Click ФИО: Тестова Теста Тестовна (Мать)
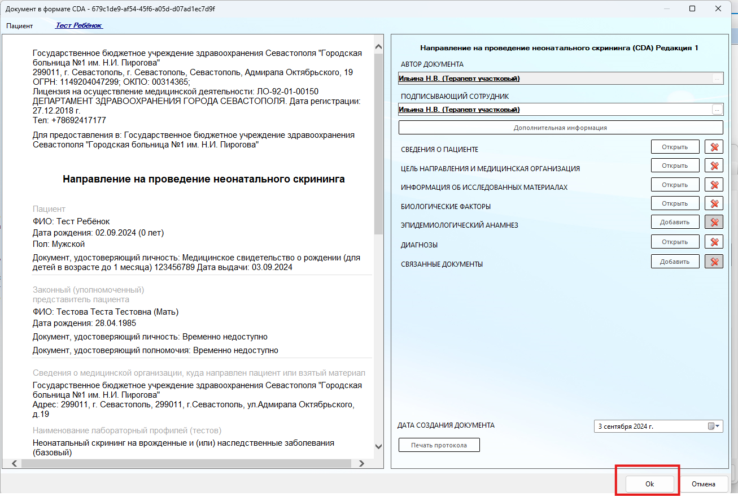Viewport: 738px width, 496px height. [x=106, y=312]
